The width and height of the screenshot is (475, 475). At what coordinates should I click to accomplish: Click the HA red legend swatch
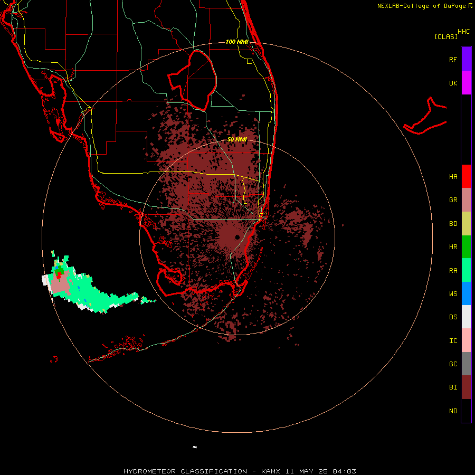coord(466,176)
